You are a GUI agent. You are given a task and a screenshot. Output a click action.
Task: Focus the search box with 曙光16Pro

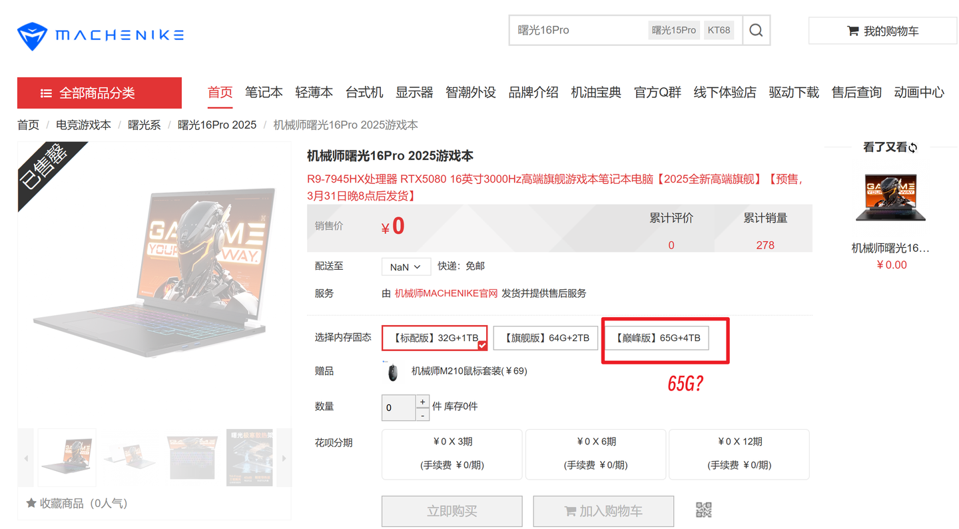[x=579, y=31]
